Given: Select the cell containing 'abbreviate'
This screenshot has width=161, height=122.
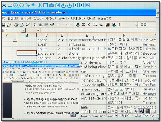Looking at the screenshot, I should click(47, 53).
